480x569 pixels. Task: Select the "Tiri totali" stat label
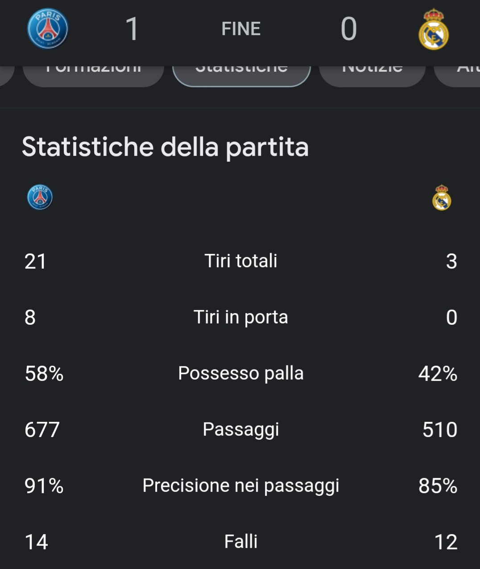[241, 261]
